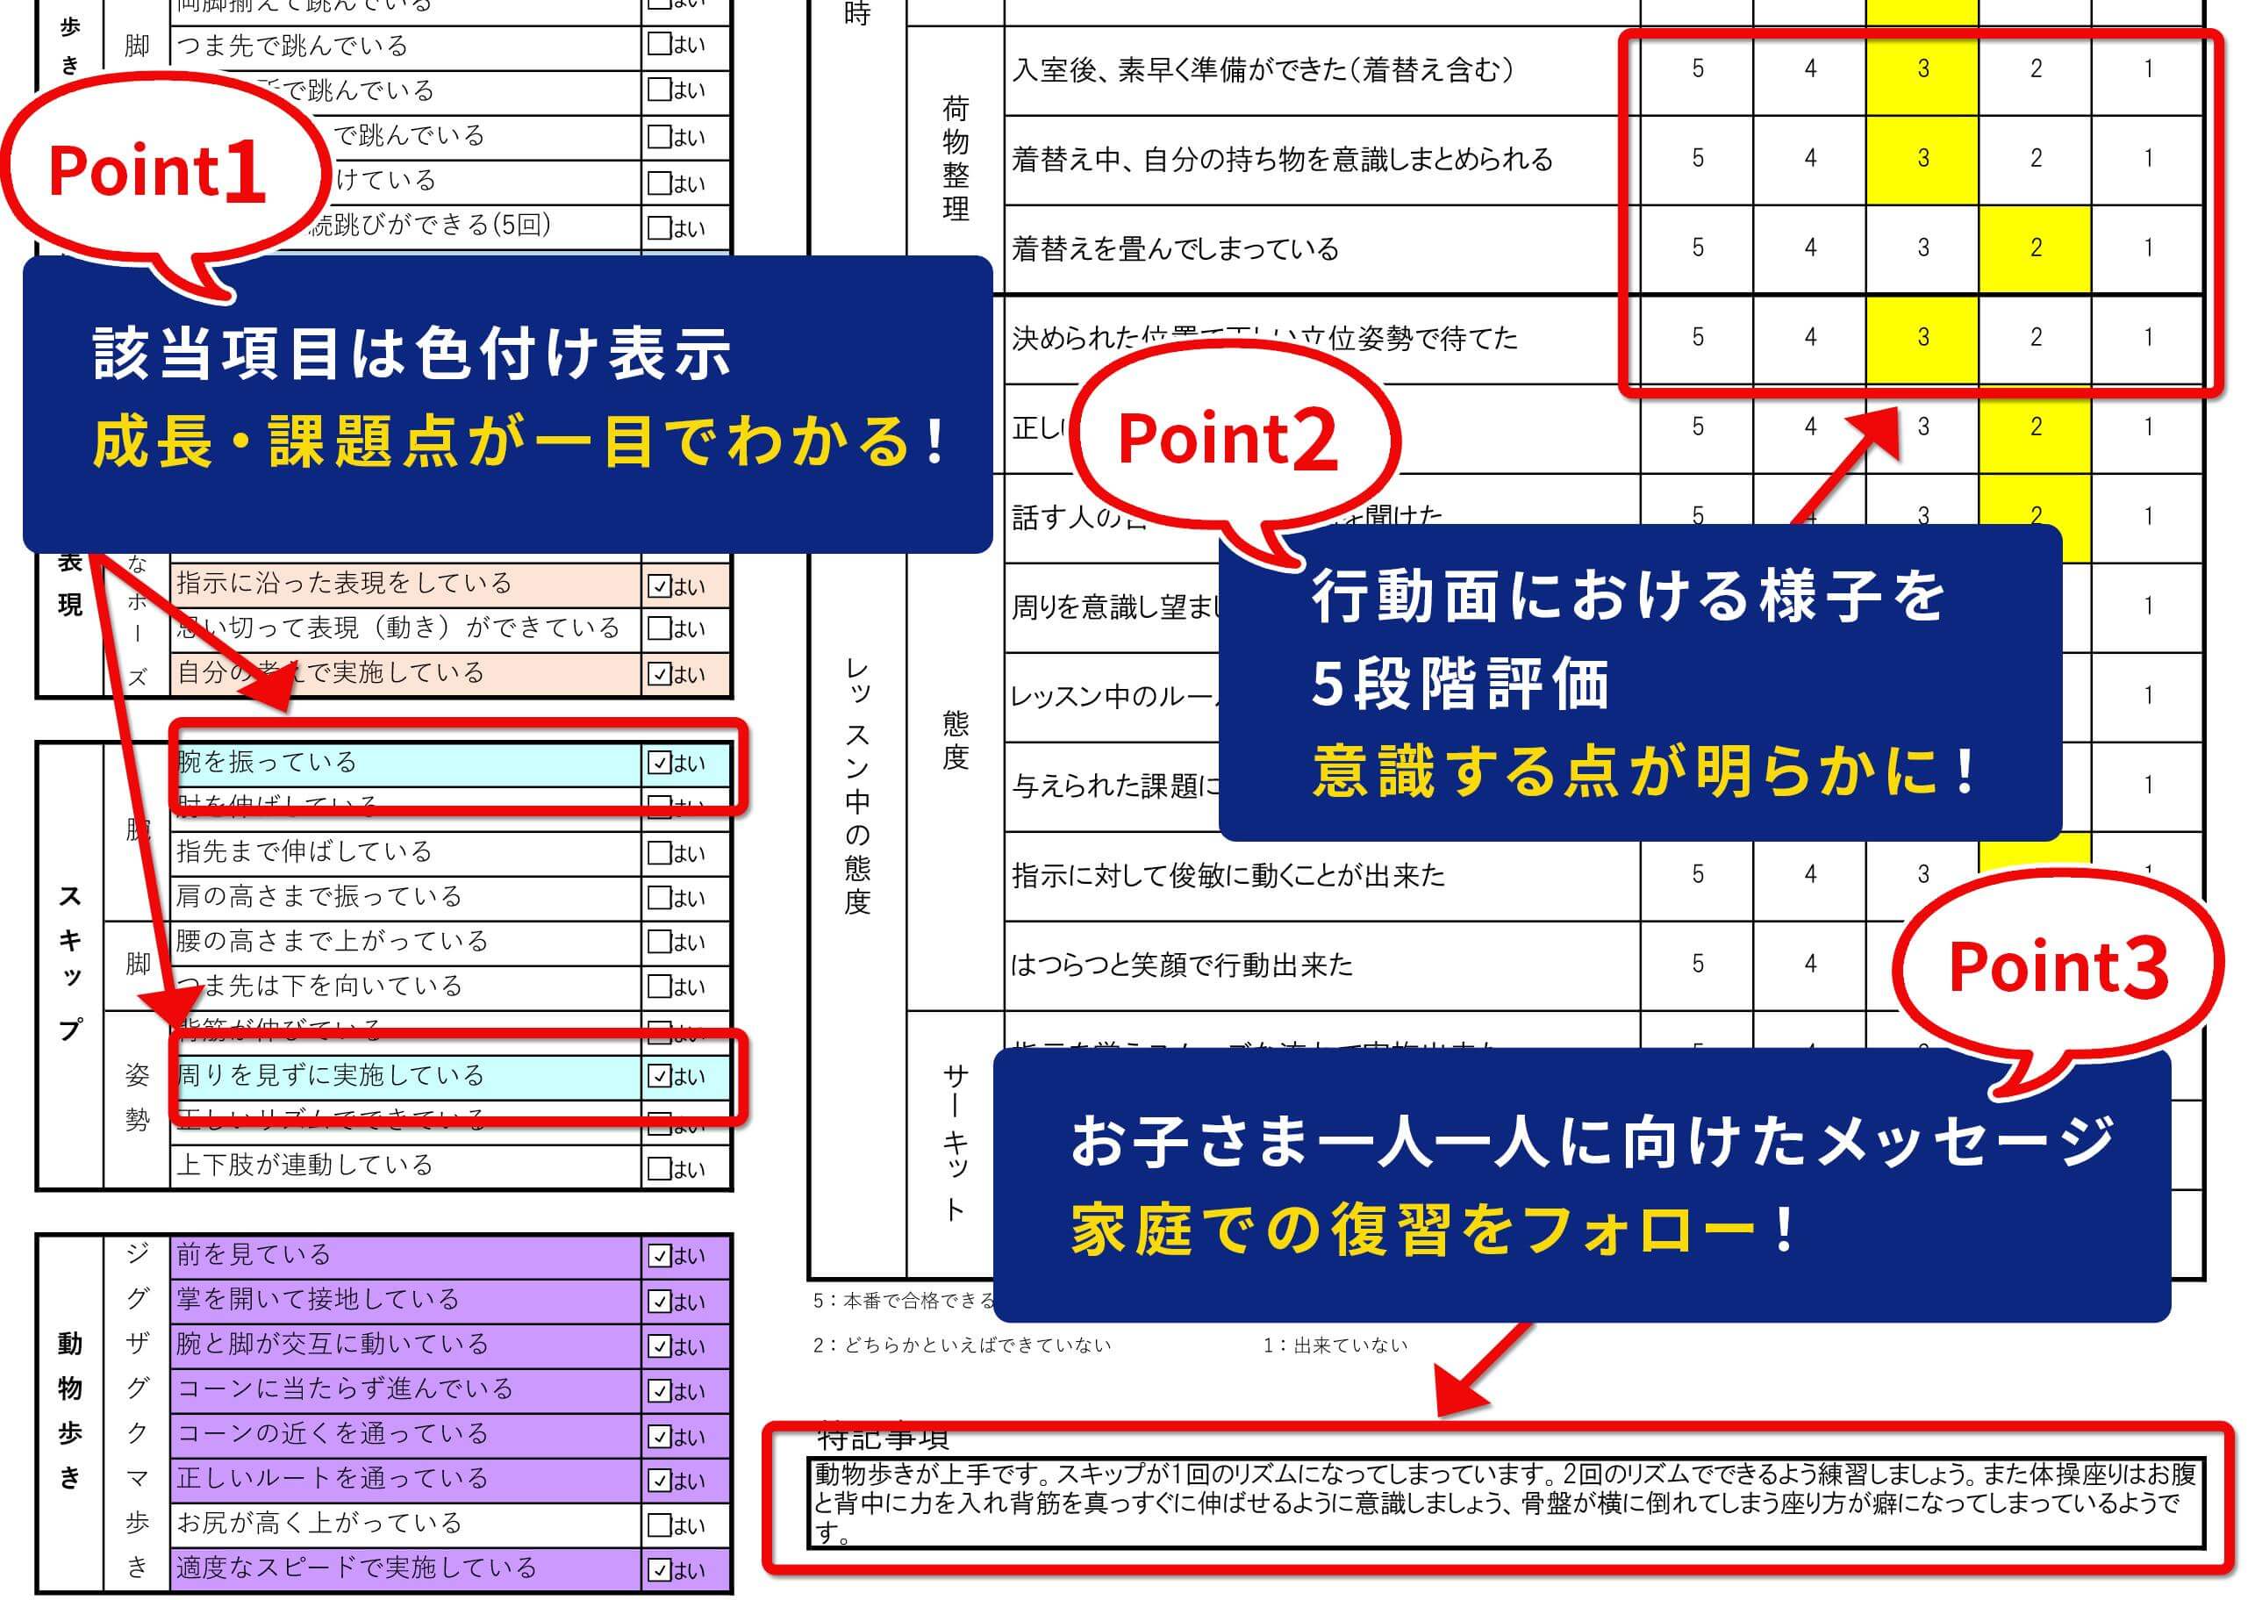Click the 荷物整理 category cell
Viewport: 2255px width, 1600px height.
pyautogui.click(x=956, y=160)
